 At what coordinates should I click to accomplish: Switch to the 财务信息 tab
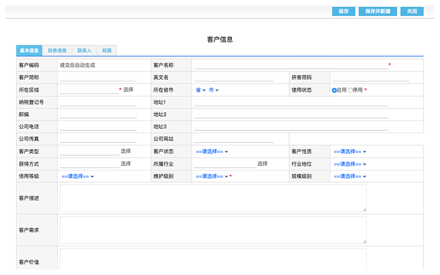[57, 51]
